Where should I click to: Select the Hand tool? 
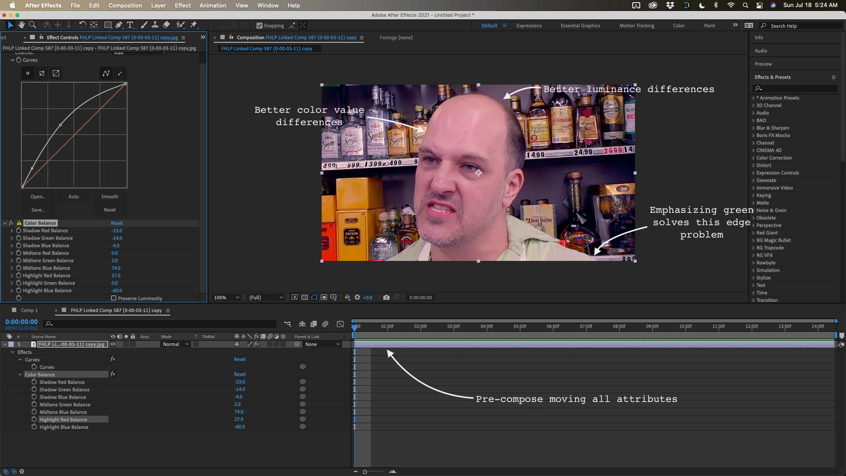coord(21,25)
